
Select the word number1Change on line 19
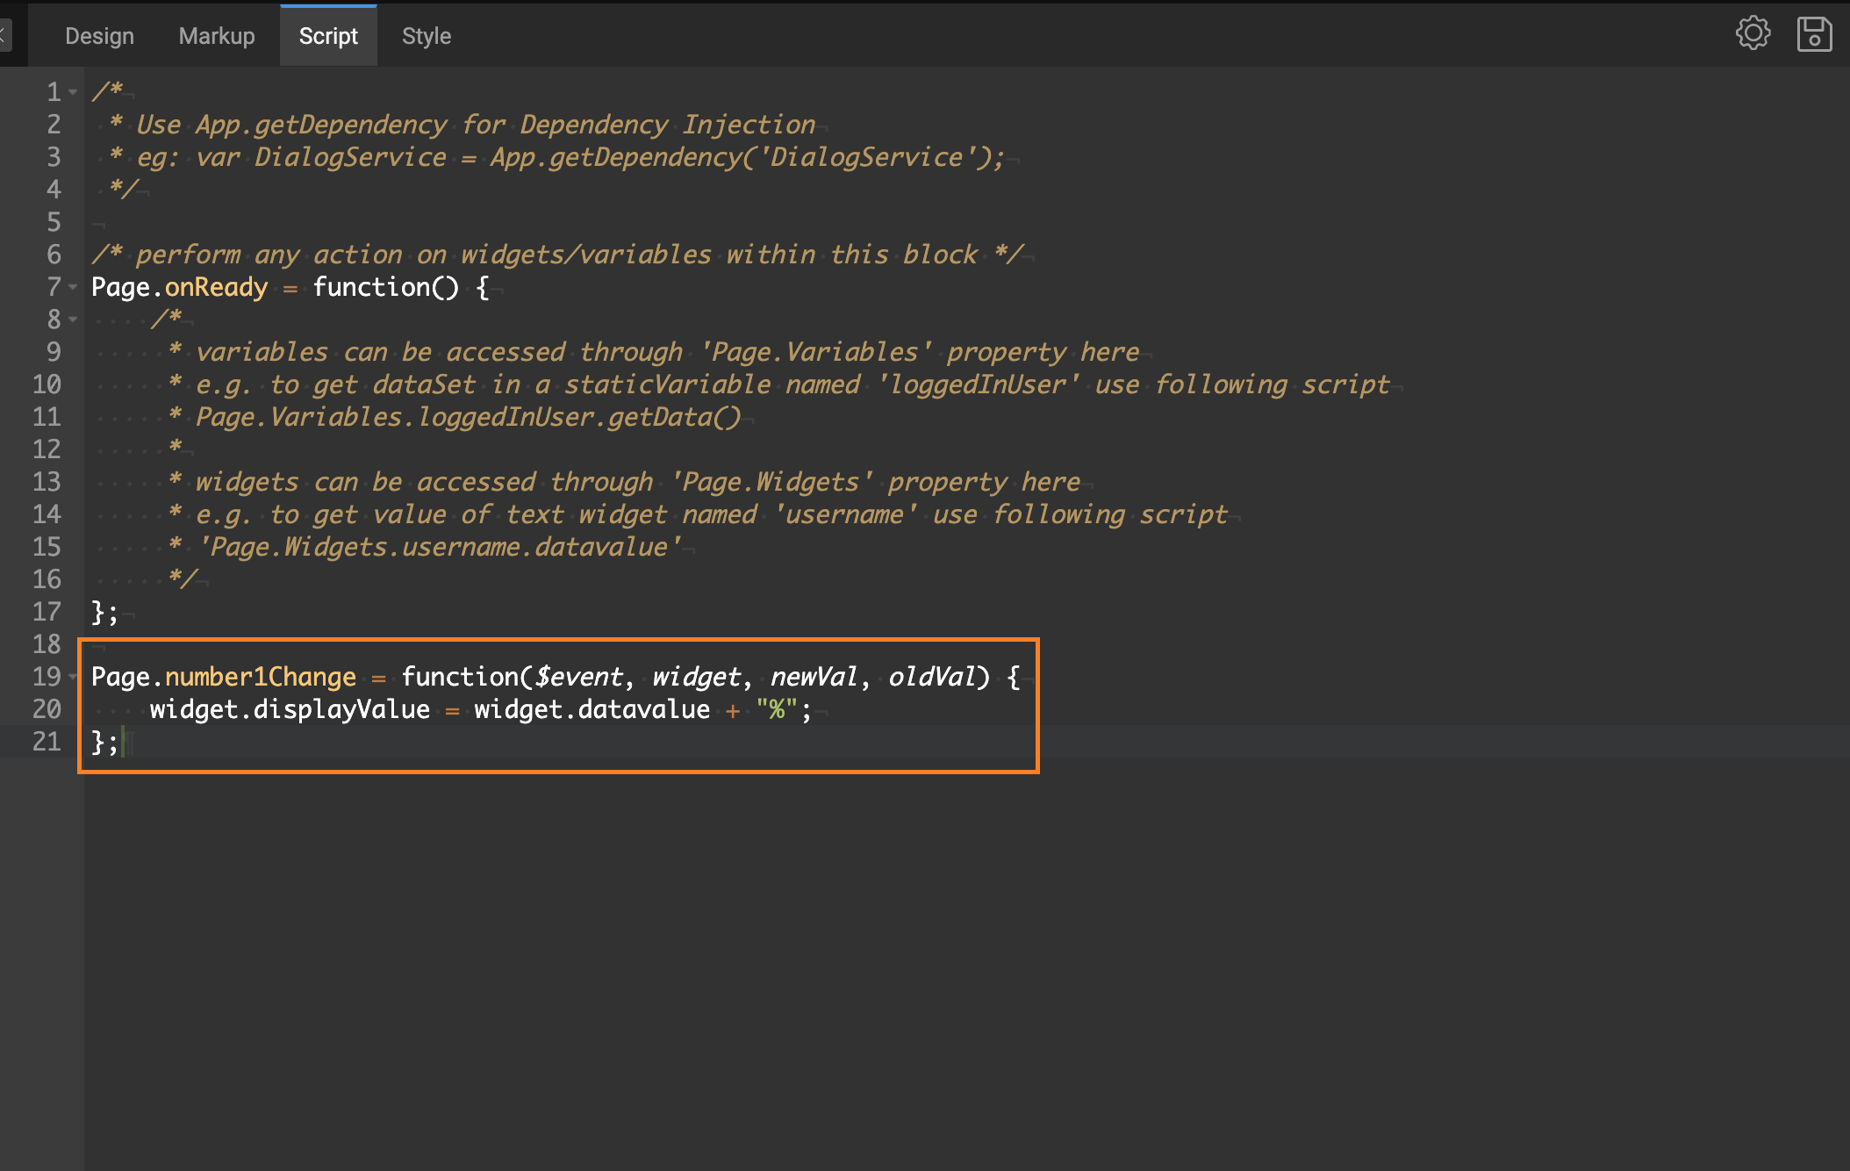tap(262, 677)
